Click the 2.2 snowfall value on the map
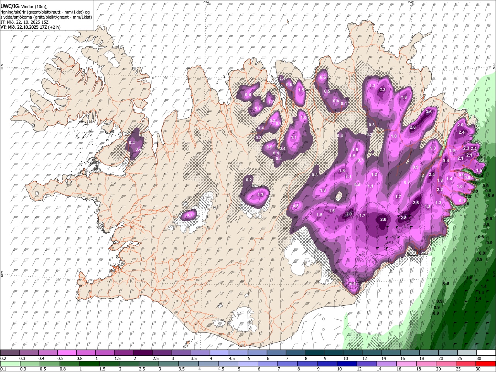Image resolution: width=496 pixels, height=372 pixels. tap(440, 190)
